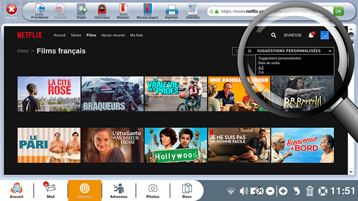Open the Mail app in the taskbar
This screenshot has width=358, height=201.
(51, 190)
